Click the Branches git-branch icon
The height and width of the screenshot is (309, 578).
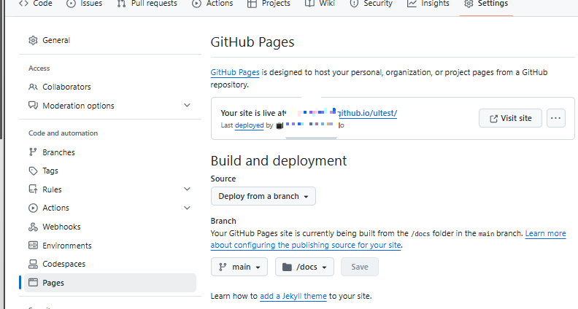pos(33,152)
